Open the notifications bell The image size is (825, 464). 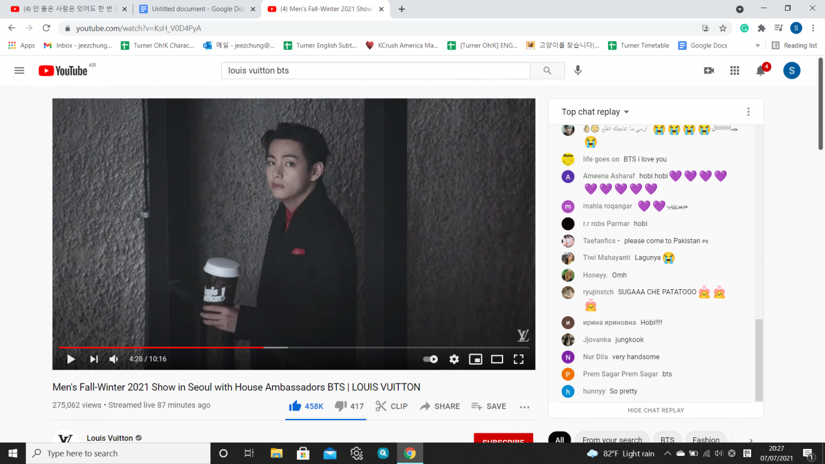[761, 71]
